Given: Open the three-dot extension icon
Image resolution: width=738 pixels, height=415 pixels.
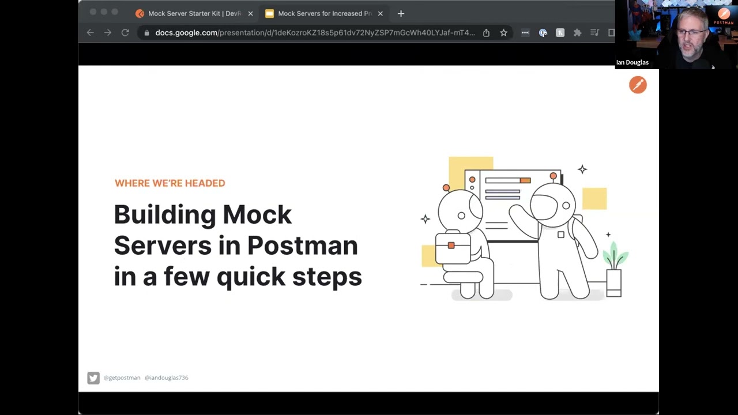Looking at the screenshot, I should click(x=525, y=33).
